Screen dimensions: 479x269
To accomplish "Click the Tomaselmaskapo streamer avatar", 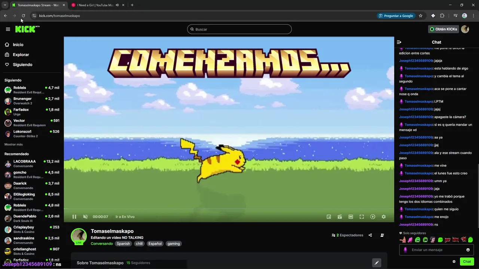I will (x=79, y=236).
